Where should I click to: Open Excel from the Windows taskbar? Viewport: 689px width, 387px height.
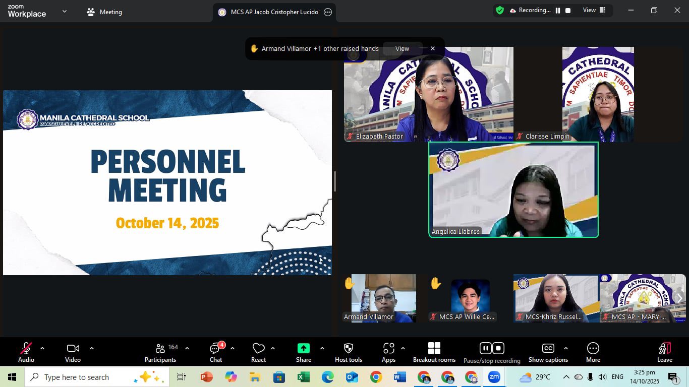click(x=303, y=377)
